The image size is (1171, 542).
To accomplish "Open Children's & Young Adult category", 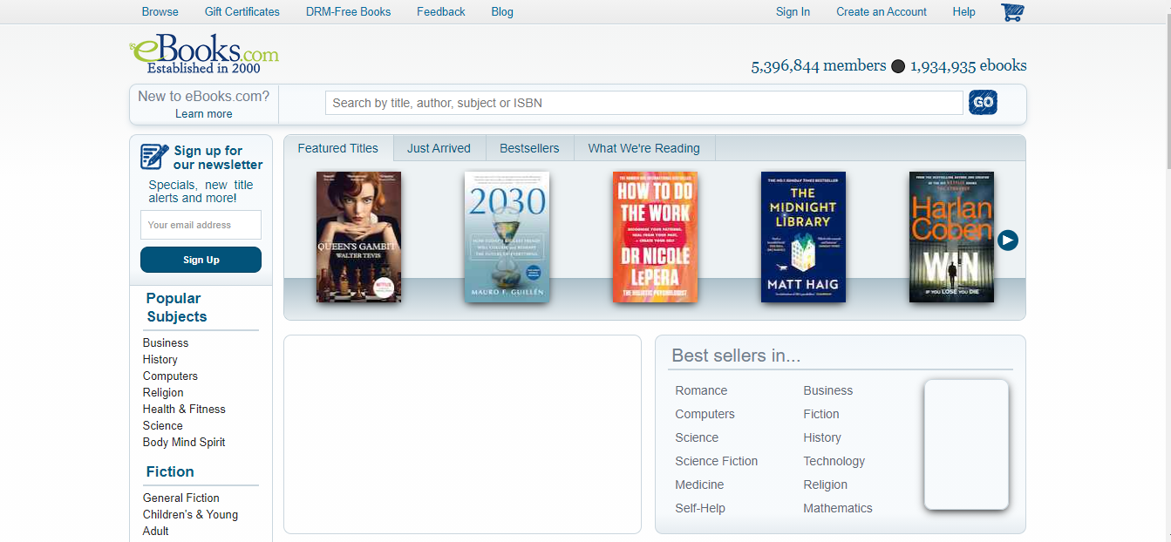I will 190,523.
